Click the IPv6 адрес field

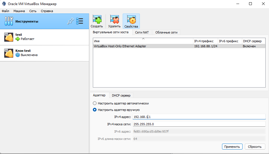199,131
